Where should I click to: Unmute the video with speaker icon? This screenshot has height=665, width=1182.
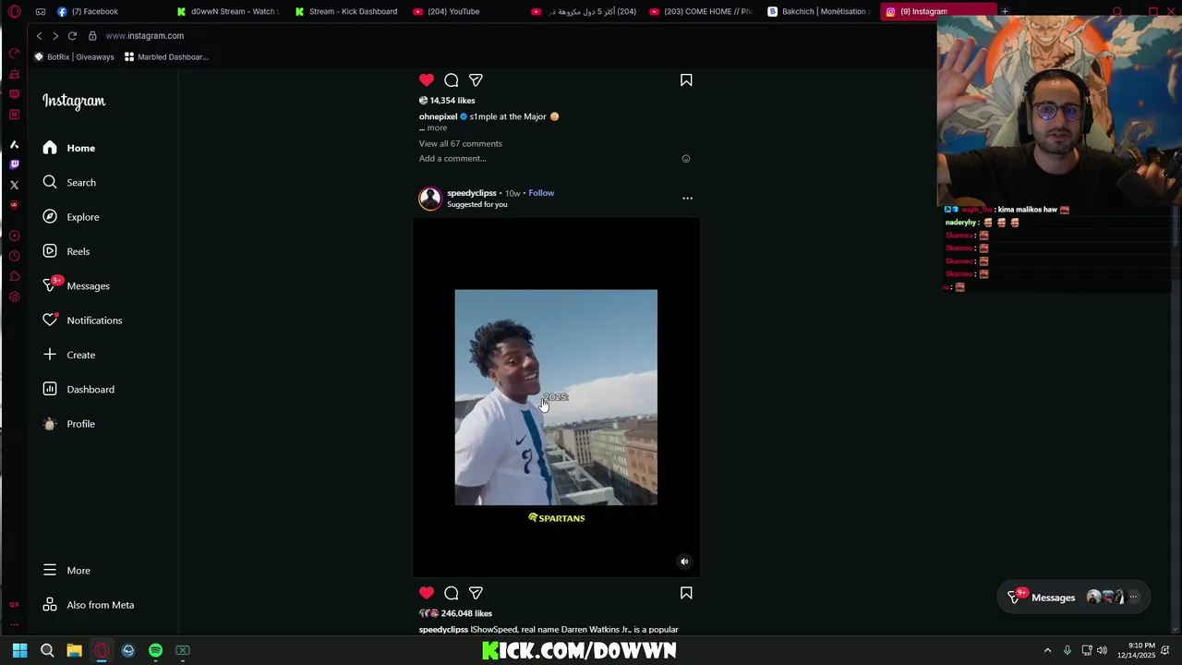point(684,562)
